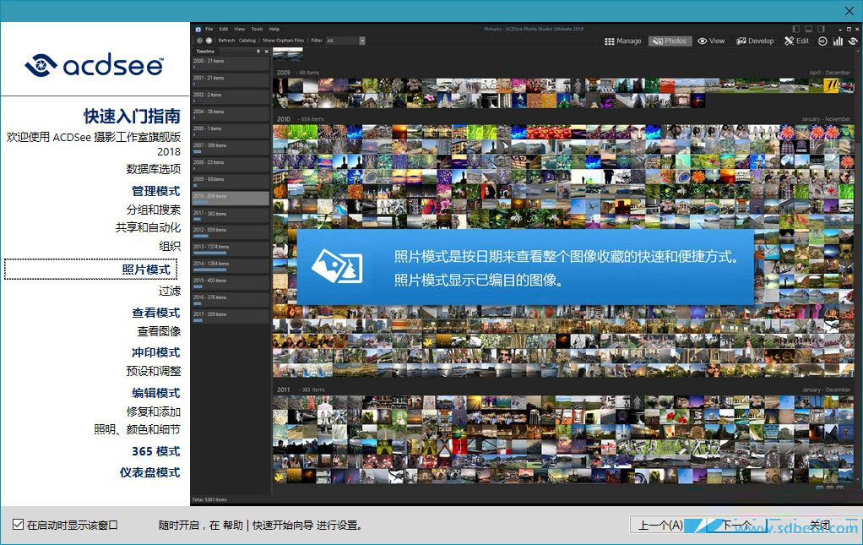863x545 pixels.
Task: Open 数据库选项 guide link
Action: [153, 169]
